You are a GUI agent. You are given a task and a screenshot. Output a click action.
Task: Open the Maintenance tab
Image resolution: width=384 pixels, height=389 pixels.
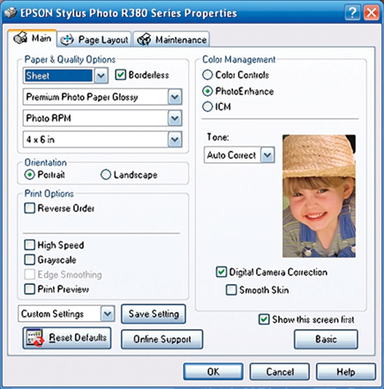tap(171, 40)
